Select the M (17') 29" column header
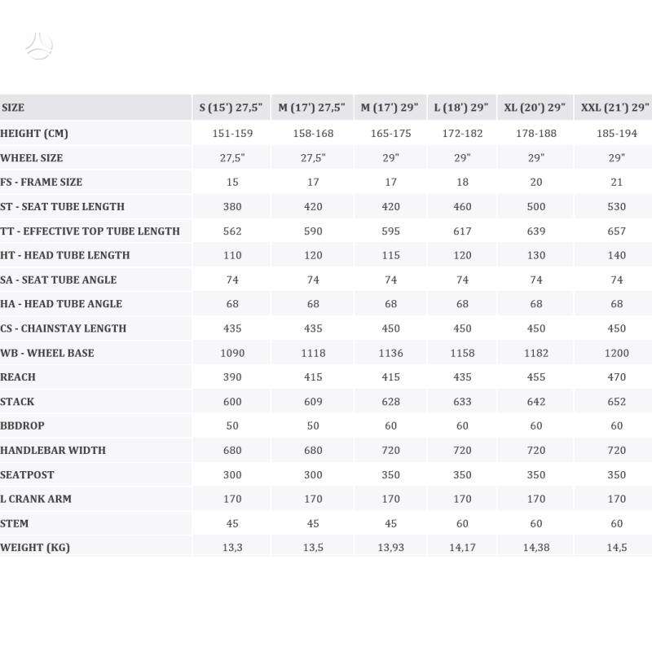652x652 pixels. tap(390, 108)
